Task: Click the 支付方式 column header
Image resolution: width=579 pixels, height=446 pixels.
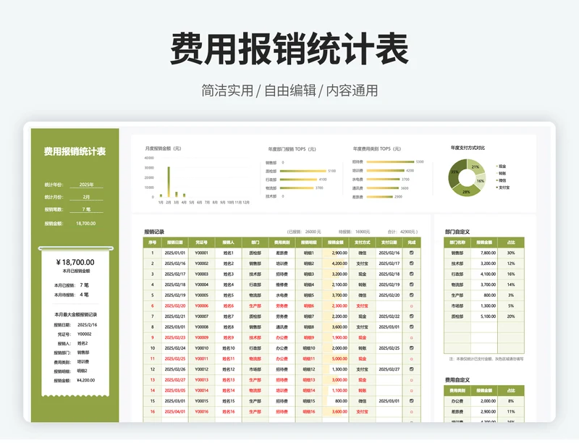Action: pyautogui.click(x=363, y=243)
